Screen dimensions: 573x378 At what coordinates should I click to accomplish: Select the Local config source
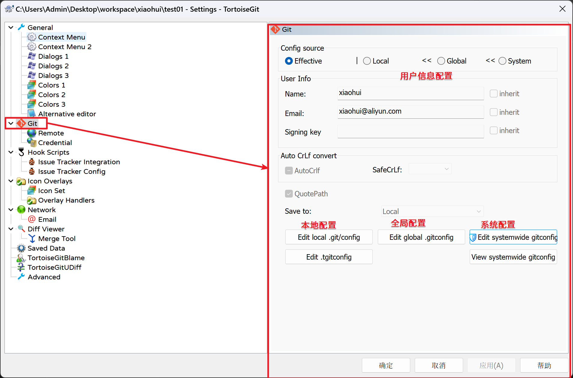click(x=367, y=61)
